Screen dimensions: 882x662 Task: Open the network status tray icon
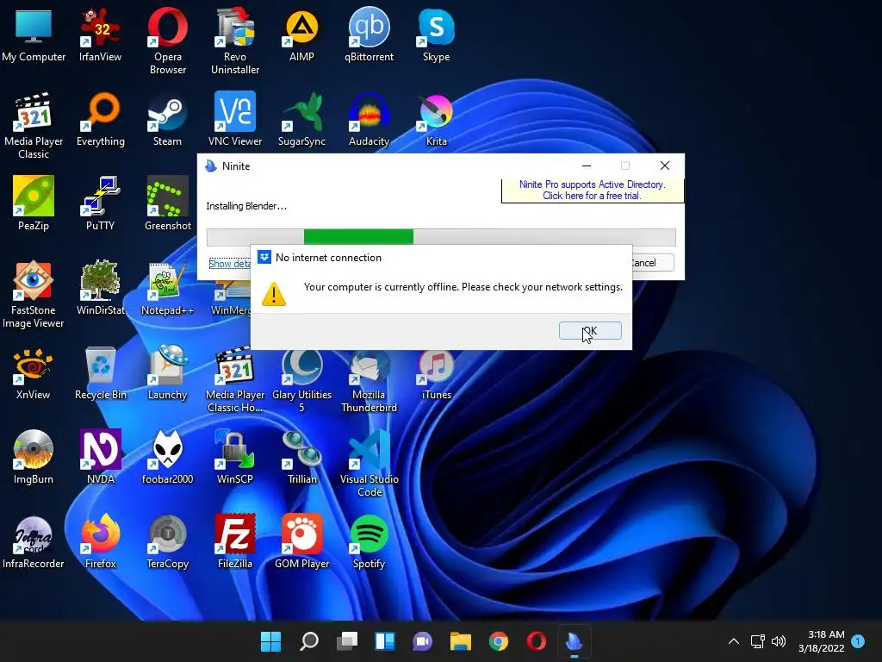click(758, 641)
